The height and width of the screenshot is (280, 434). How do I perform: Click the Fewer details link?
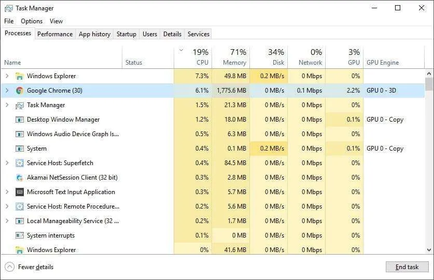36,267
